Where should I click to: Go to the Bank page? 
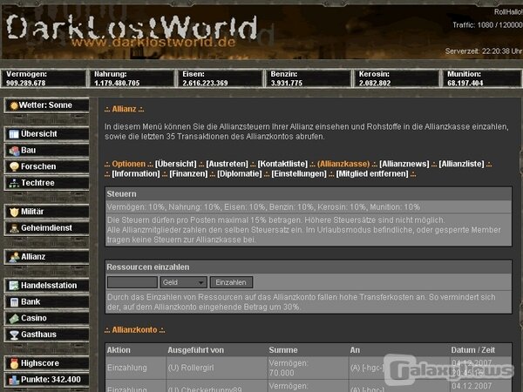pyautogui.click(x=47, y=301)
